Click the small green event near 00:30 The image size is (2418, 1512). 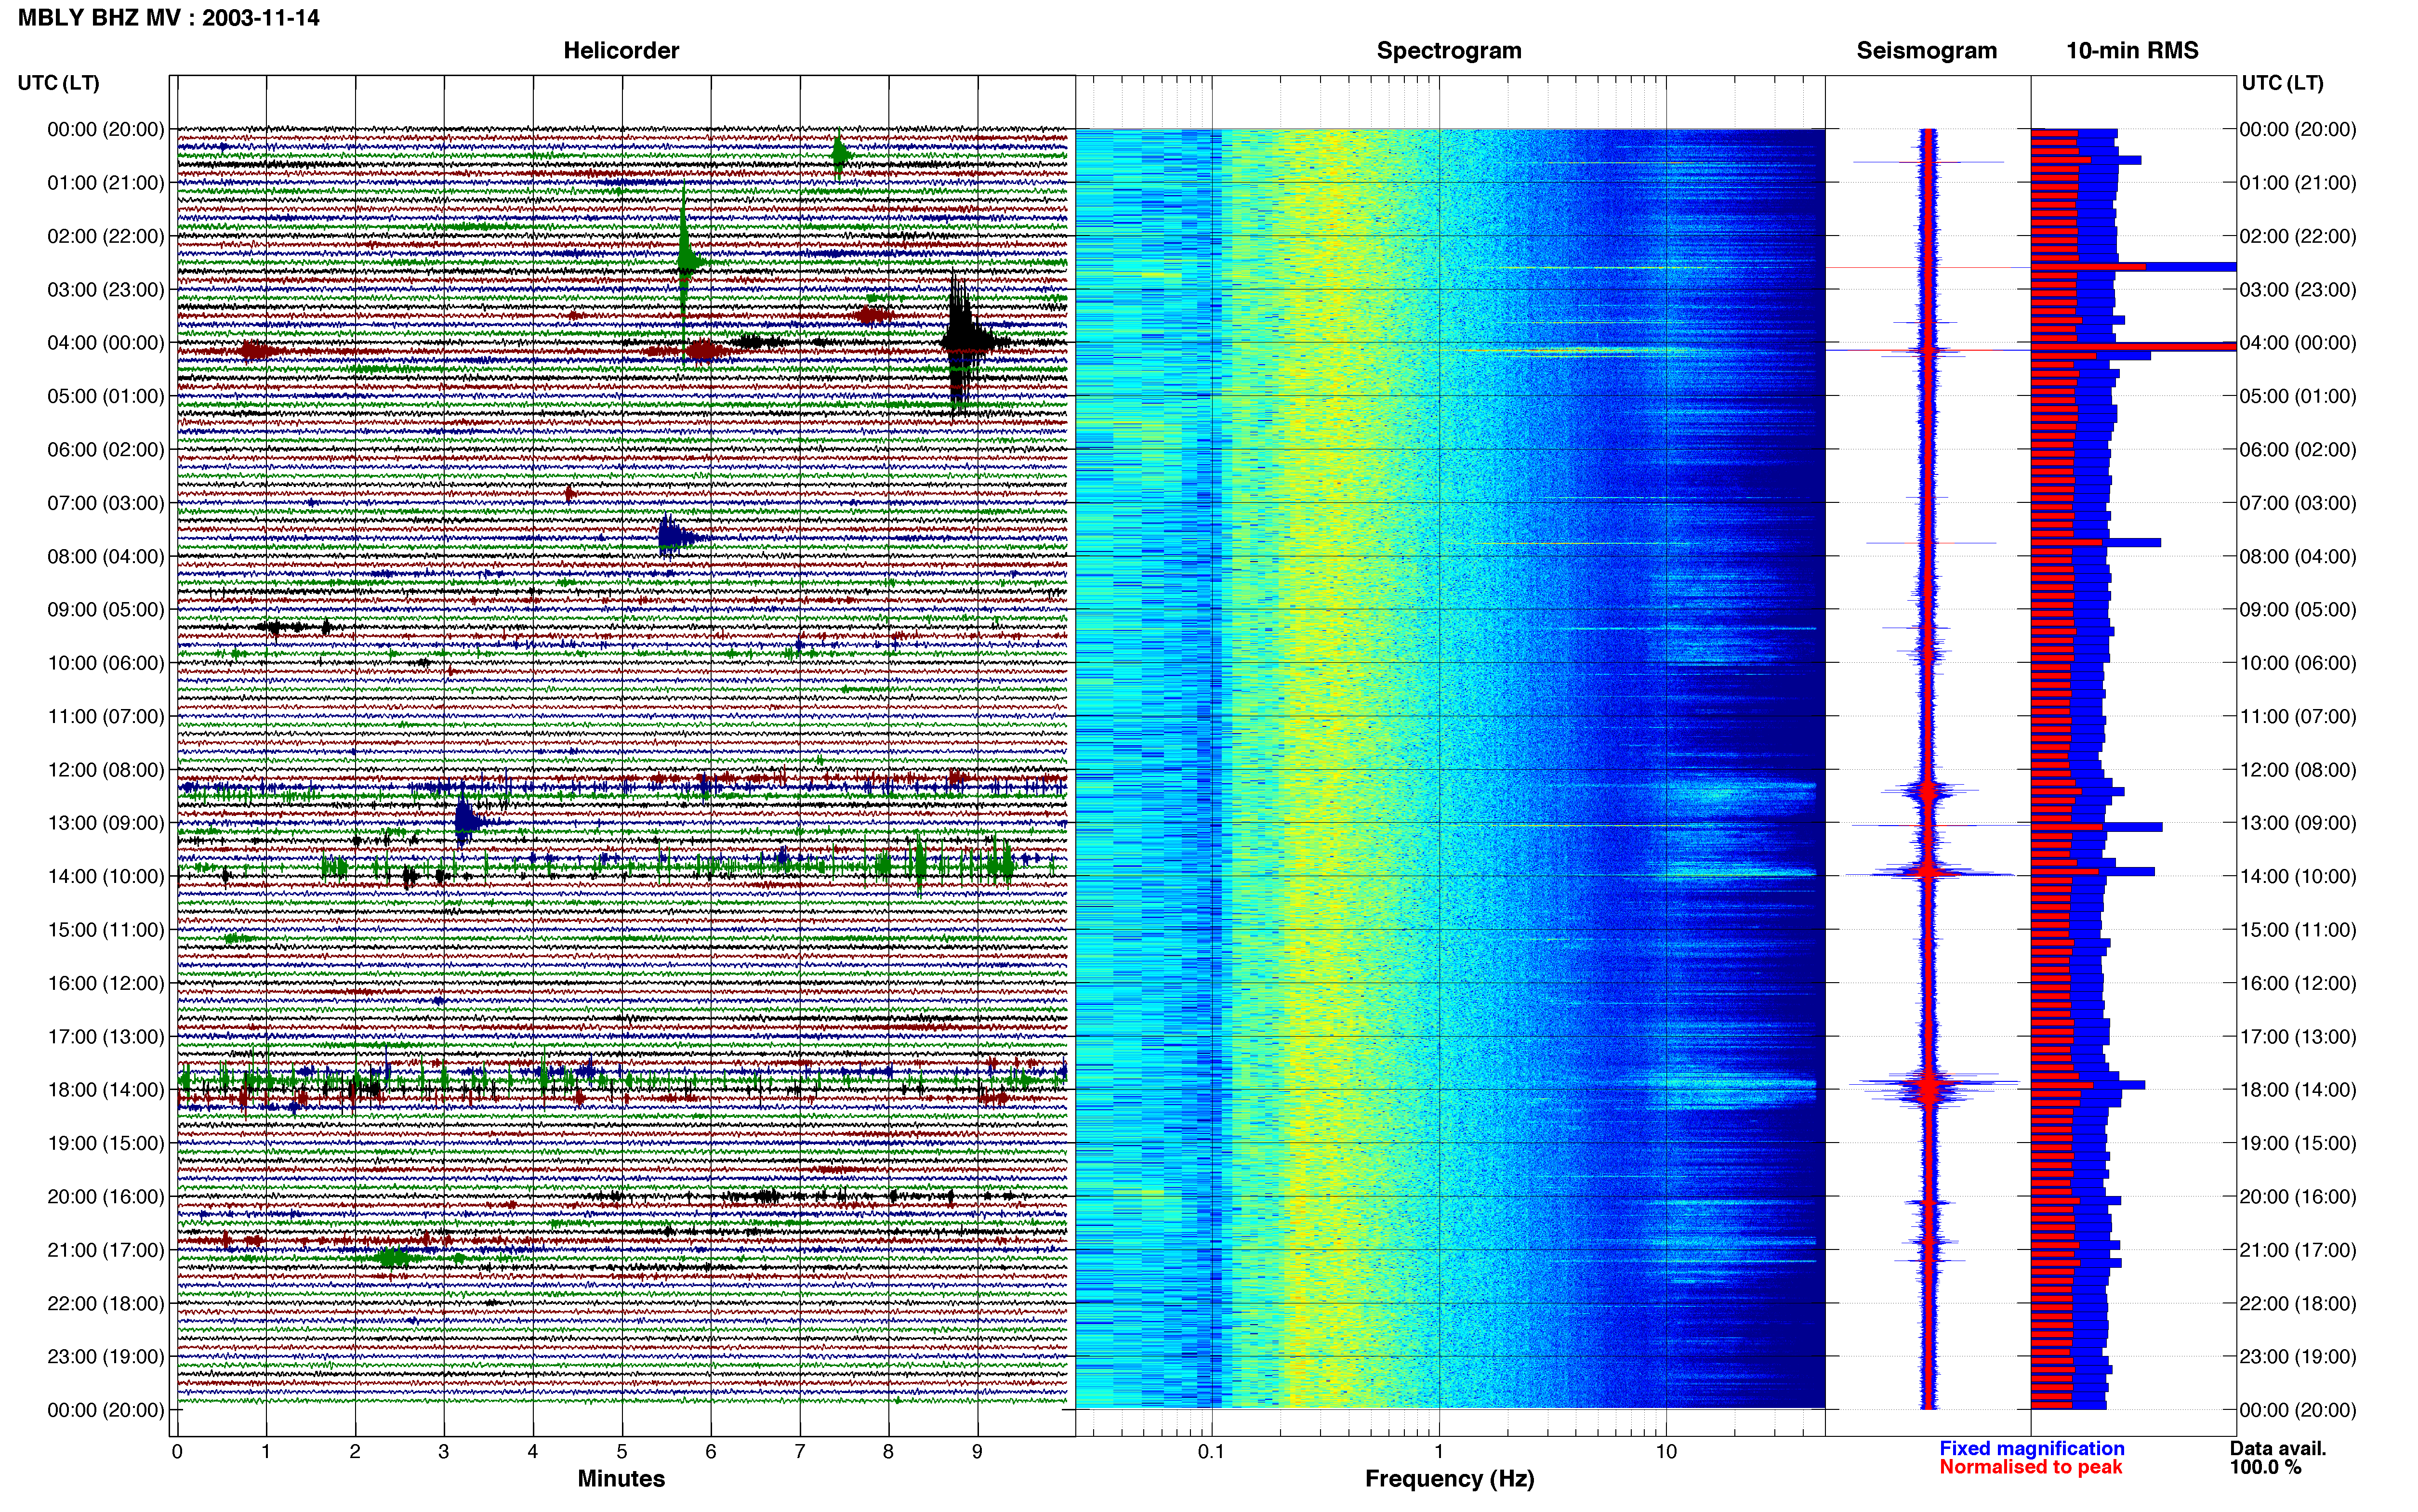[840, 155]
